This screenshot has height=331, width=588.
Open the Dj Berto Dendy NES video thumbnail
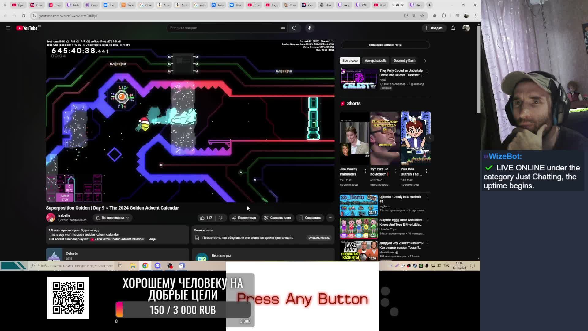(x=359, y=205)
